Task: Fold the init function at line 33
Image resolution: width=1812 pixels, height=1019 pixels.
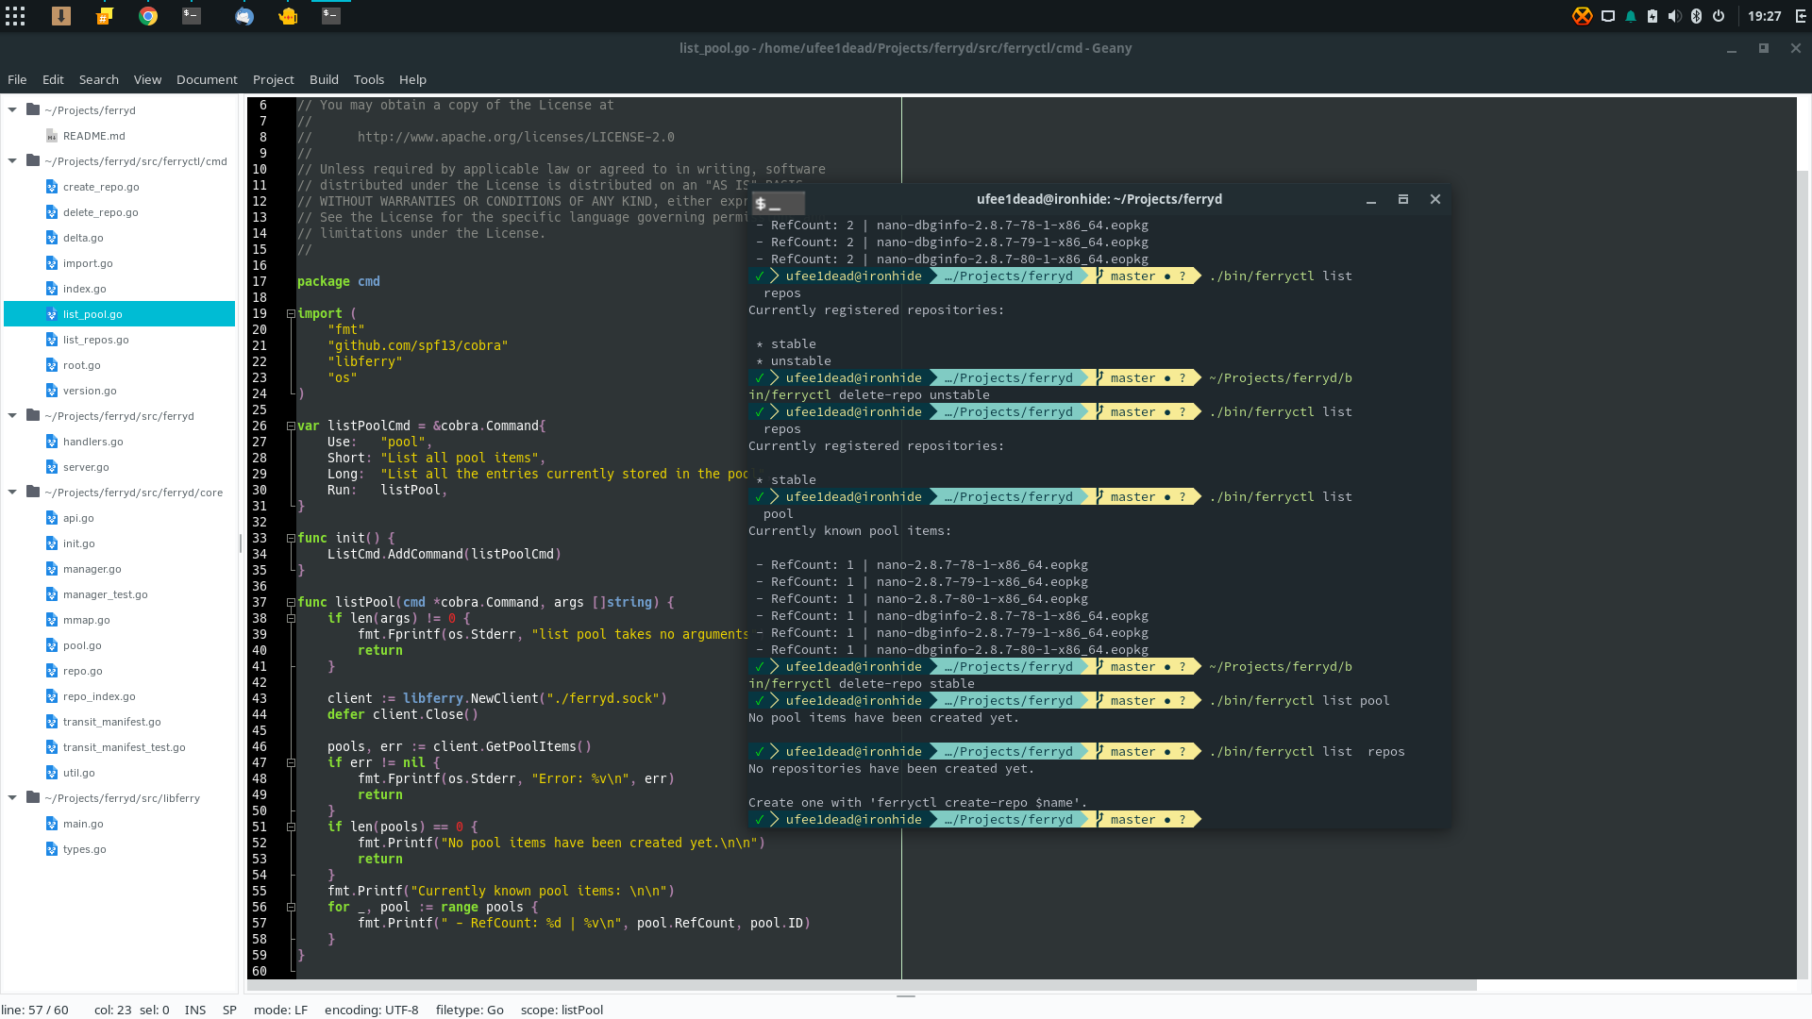Action: pyautogui.click(x=291, y=538)
